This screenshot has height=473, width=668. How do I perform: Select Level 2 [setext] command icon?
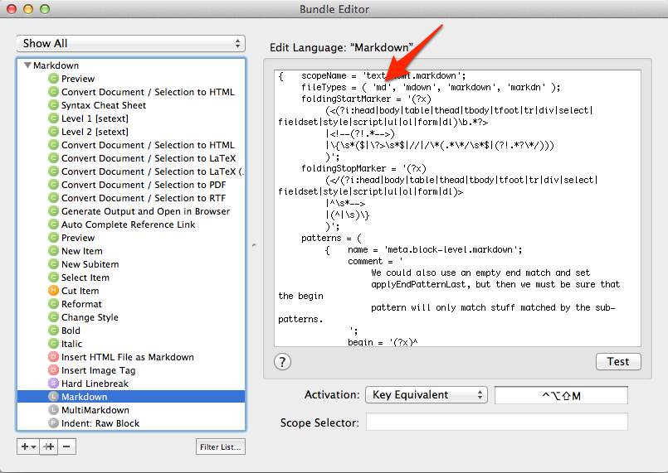(53, 131)
